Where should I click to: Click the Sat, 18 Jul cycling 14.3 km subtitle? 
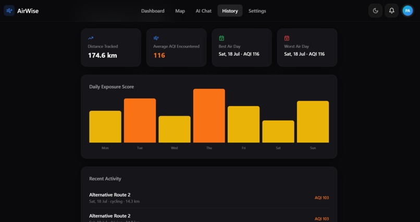pyautogui.click(x=114, y=201)
